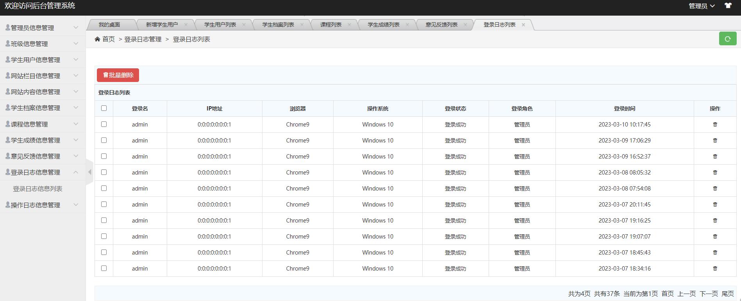Viewport: 741px width, 301px height.
Task: Click the red 批量删除 button
Action: pyautogui.click(x=118, y=75)
